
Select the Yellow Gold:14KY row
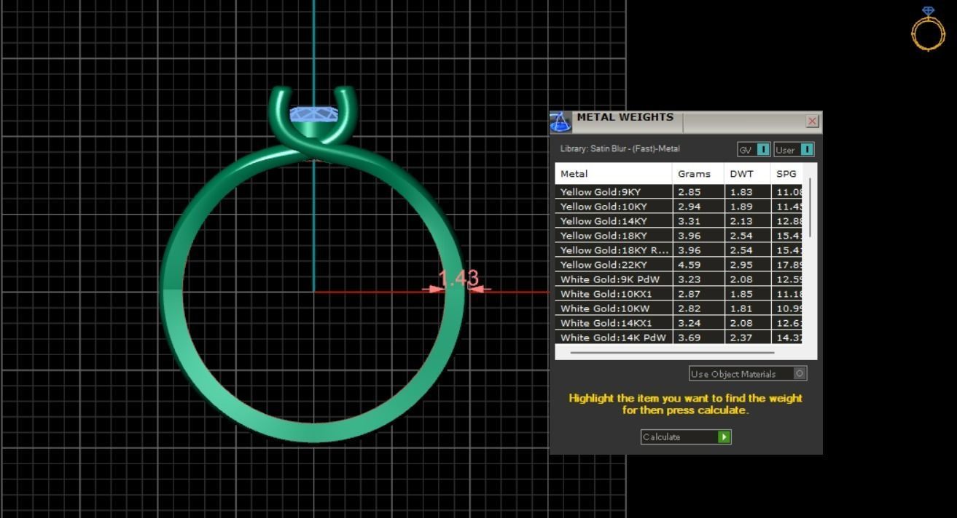coord(679,221)
